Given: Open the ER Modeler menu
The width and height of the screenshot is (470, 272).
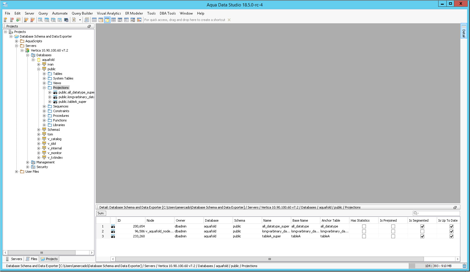Looking at the screenshot, I should (134, 13).
